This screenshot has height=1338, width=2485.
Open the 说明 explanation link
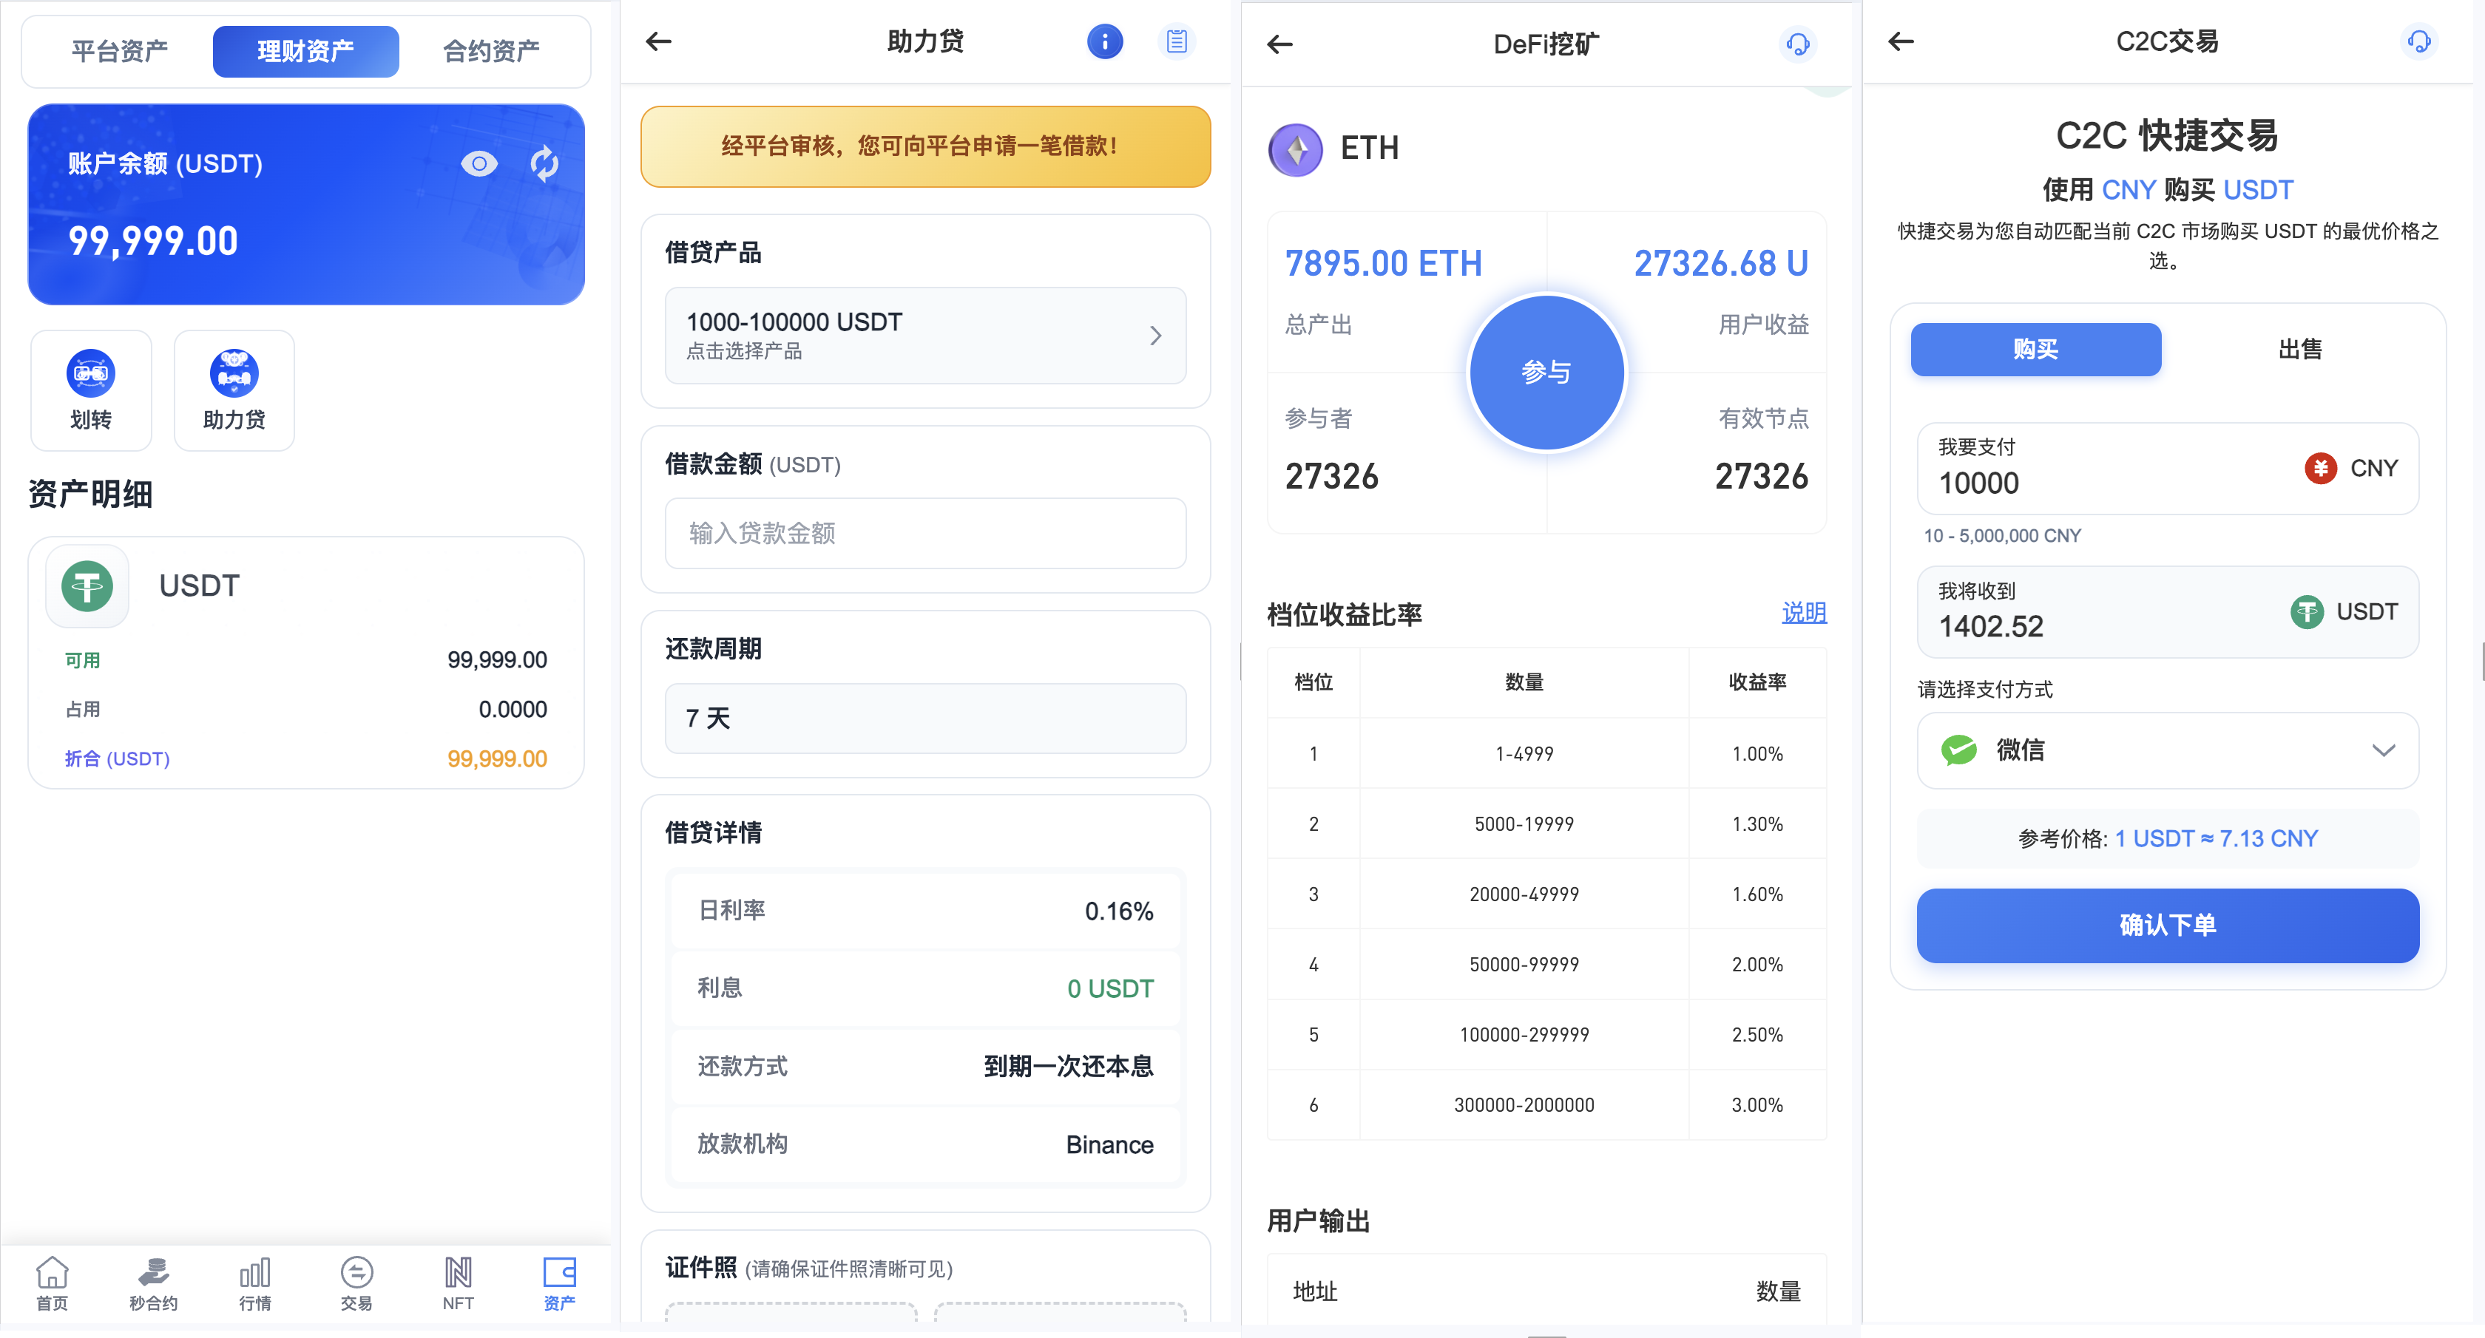[x=1803, y=613]
